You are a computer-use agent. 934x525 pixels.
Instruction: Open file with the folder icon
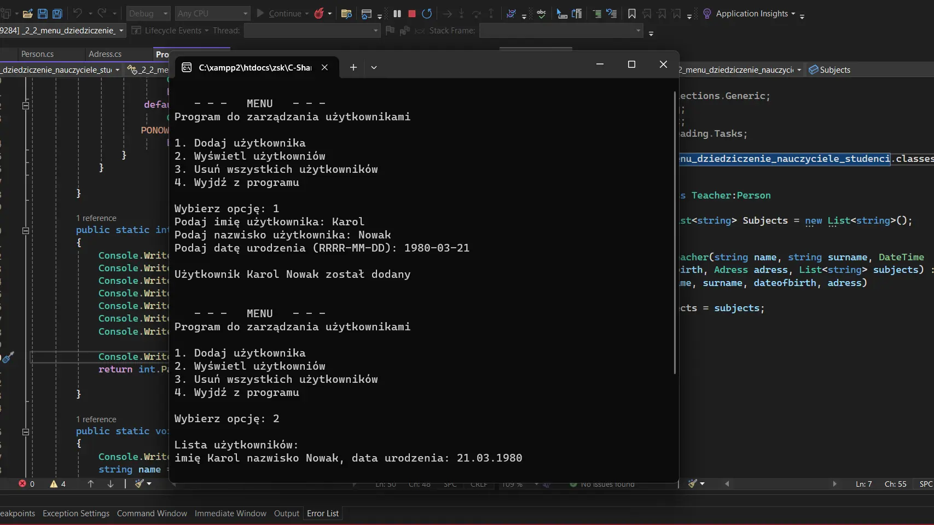27,14
